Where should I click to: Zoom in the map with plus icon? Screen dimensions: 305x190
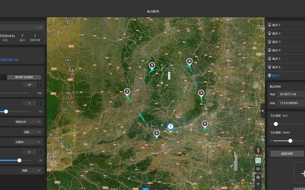click(x=258, y=184)
